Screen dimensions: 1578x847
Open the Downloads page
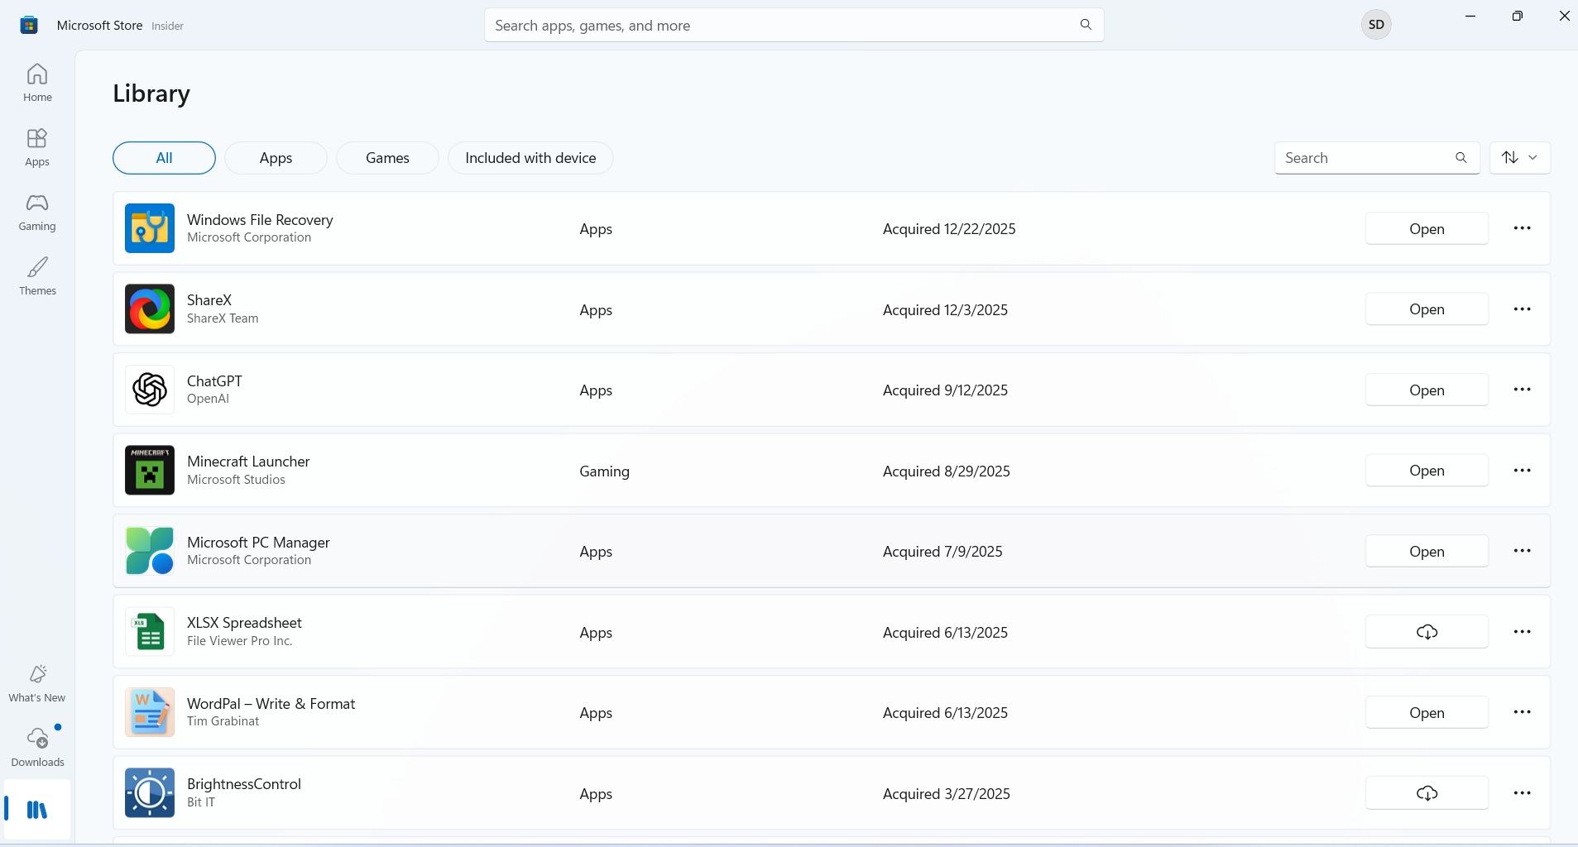pos(37,746)
